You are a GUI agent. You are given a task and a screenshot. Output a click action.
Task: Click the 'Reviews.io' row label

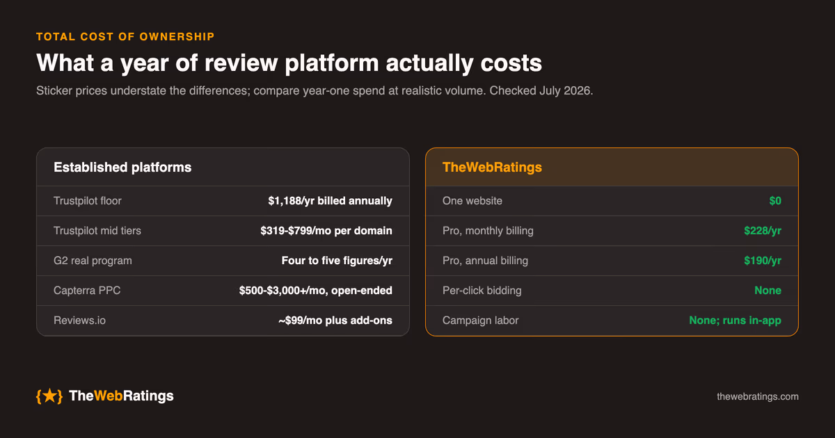[80, 321]
